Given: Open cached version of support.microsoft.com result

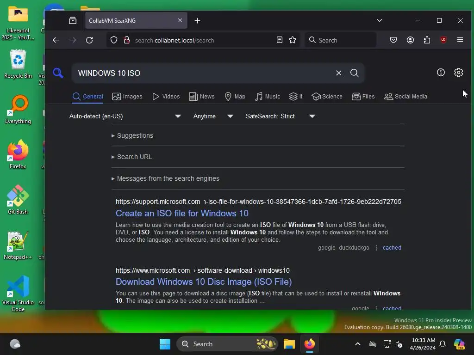Looking at the screenshot, I should coord(392,248).
